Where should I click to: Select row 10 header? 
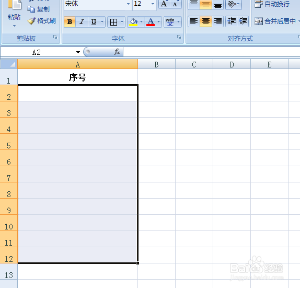tap(8, 223)
